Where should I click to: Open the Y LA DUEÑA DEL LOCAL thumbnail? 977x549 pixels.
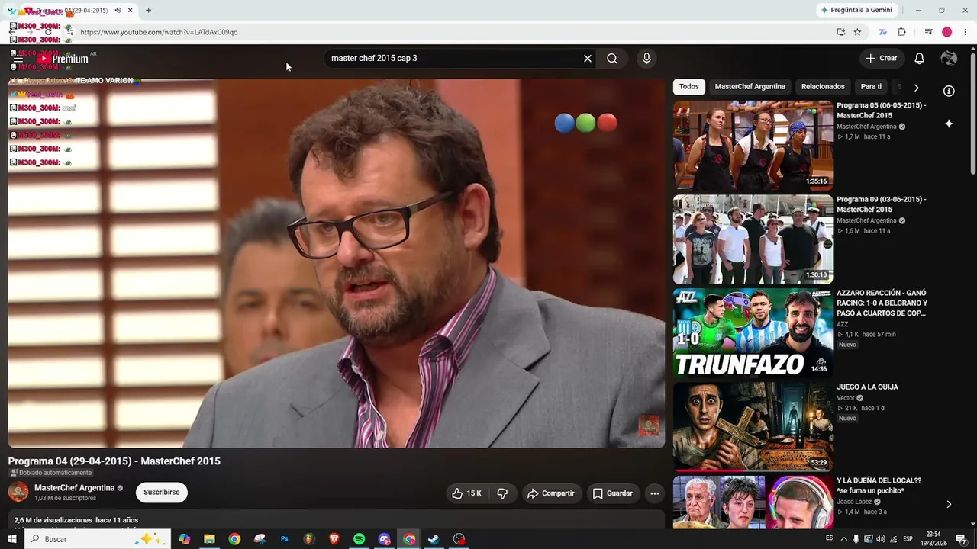(753, 502)
